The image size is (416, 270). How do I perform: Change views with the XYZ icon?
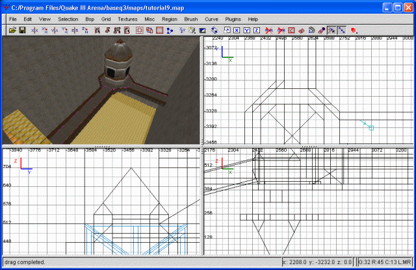[182, 31]
